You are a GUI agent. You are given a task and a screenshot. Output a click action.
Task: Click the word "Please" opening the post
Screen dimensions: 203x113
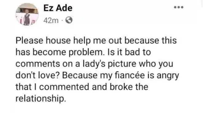(29, 41)
